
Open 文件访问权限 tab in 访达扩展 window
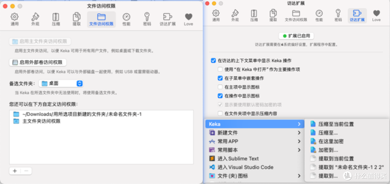pos(296,15)
